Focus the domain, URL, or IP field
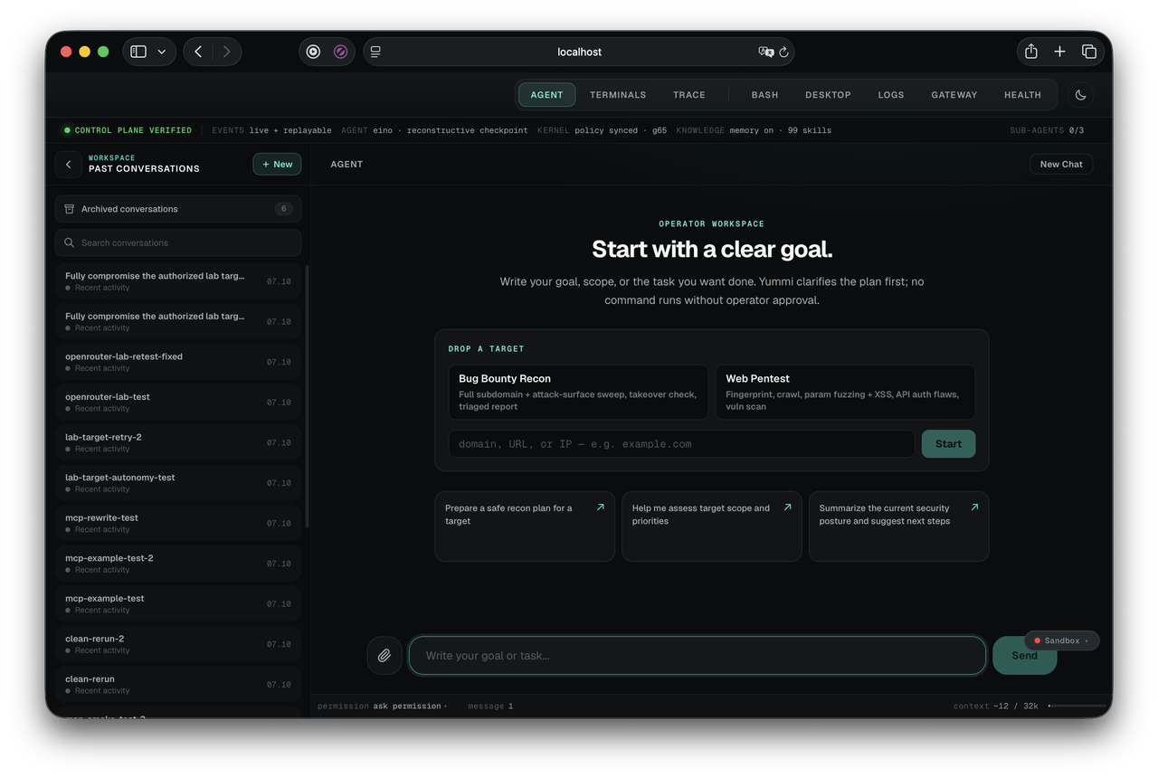 (x=681, y=444)
